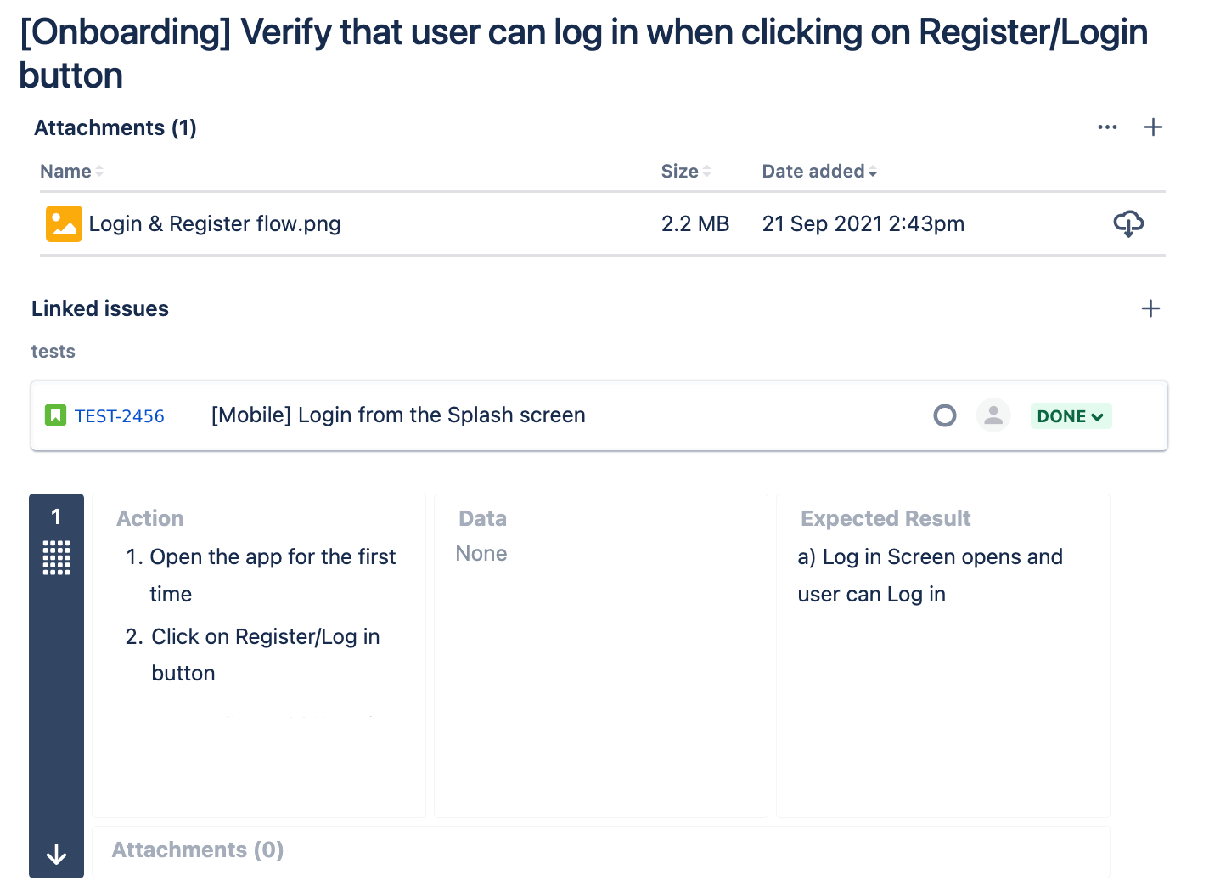Add a new attachment with plus icon
1209x892 pixels.
1153,127
